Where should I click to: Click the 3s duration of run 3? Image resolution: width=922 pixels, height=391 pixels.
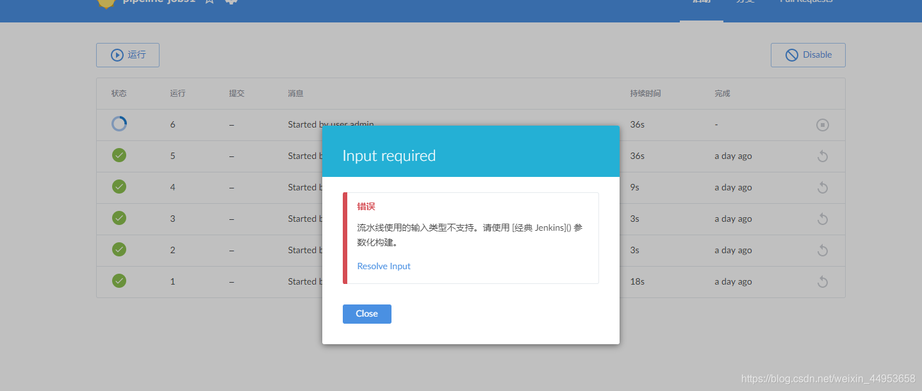(634, 219)
